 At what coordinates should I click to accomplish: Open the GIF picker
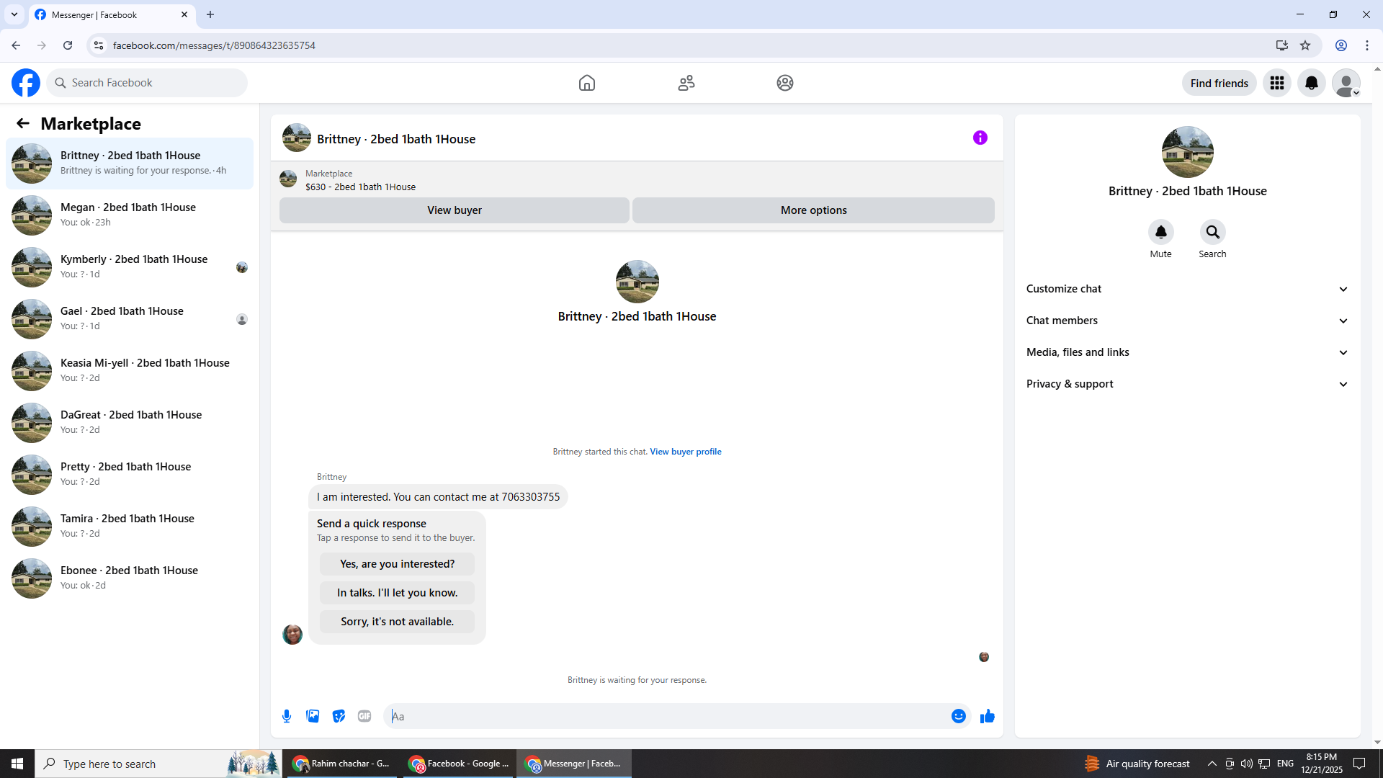(x=364, y=716)
